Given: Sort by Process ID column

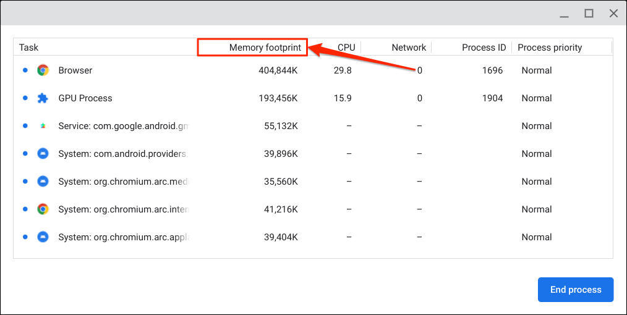Looking at the screenshot, I should [484, 48].
